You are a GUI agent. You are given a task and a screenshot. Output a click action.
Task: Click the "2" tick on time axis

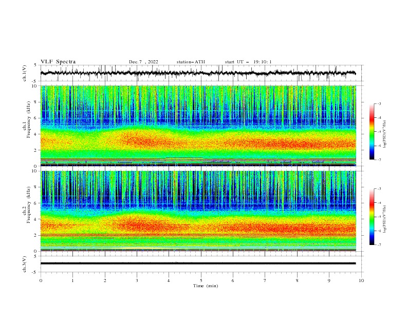(x=105, y=281)
